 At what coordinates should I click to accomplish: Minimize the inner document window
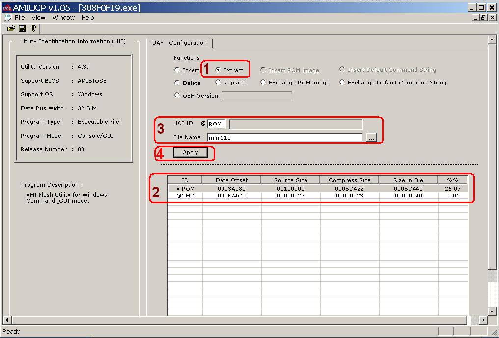475,18
